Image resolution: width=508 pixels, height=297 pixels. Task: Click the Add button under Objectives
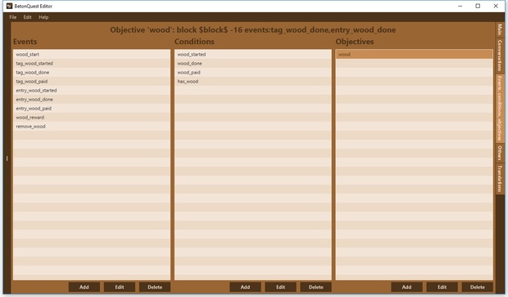tap(406, 287)
